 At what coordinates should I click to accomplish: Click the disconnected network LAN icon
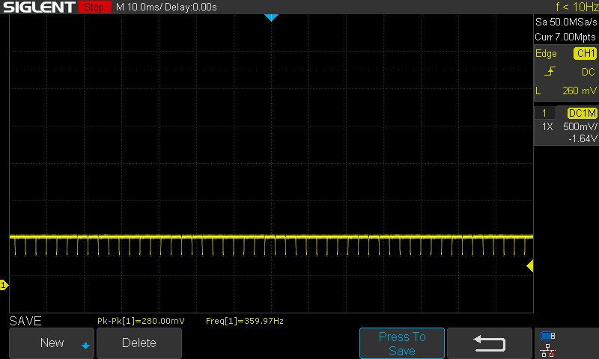pyautogui.click(x=547, y=349)
